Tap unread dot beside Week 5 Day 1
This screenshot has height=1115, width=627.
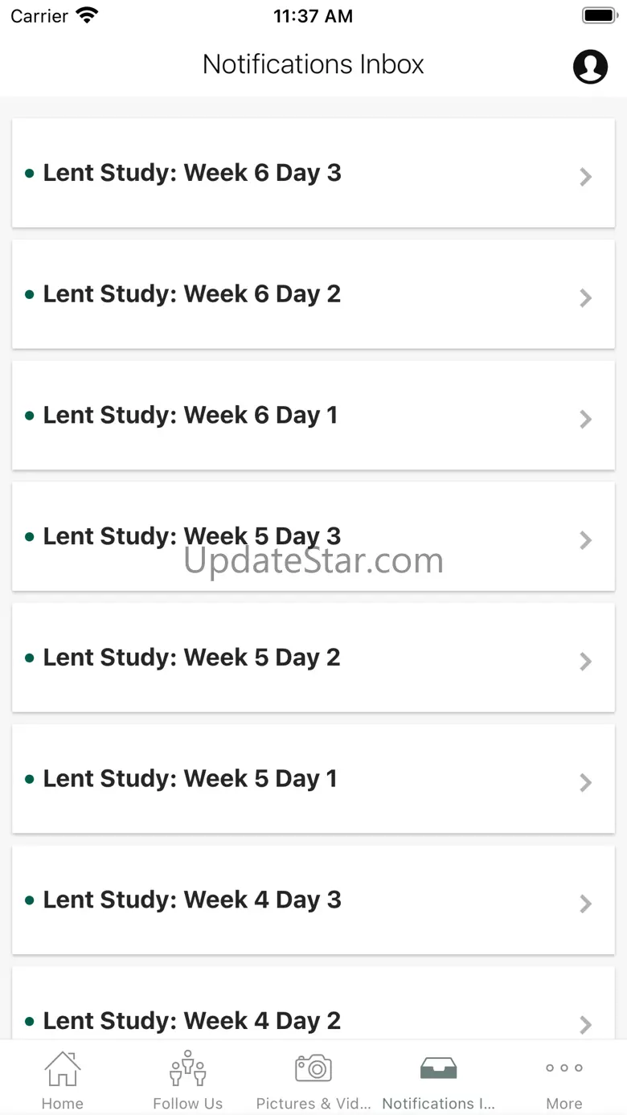point(30,779)
